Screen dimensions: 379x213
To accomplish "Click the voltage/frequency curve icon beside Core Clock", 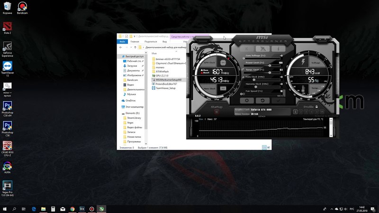I will click(243, 77).
